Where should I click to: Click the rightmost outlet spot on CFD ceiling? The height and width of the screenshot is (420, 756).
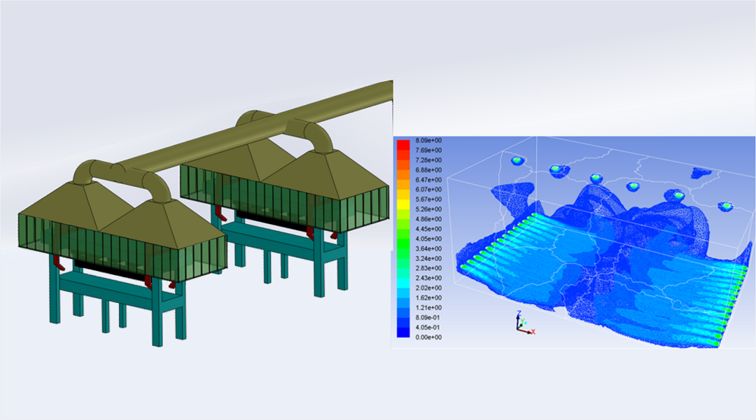[726, 206]
